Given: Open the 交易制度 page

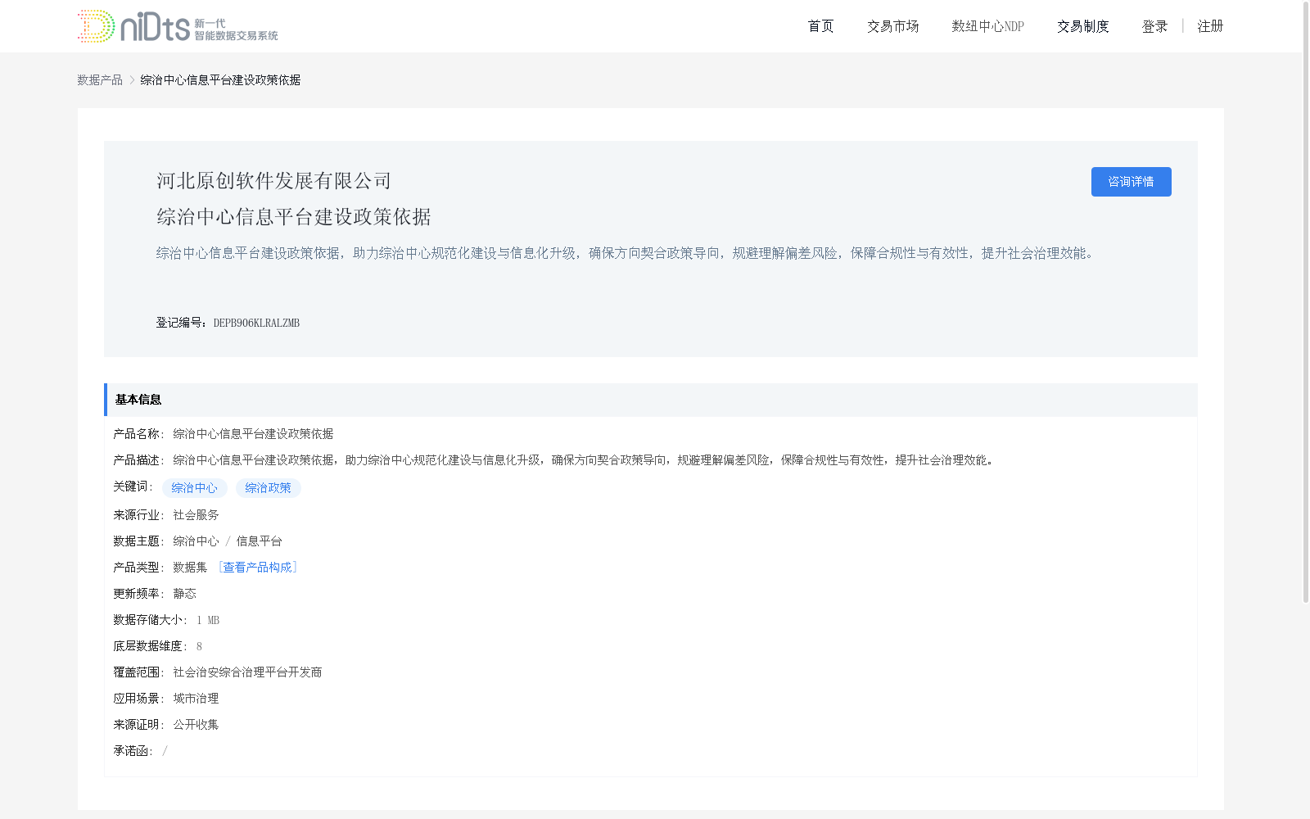Looking at the screenshot, I should 1082,26.
